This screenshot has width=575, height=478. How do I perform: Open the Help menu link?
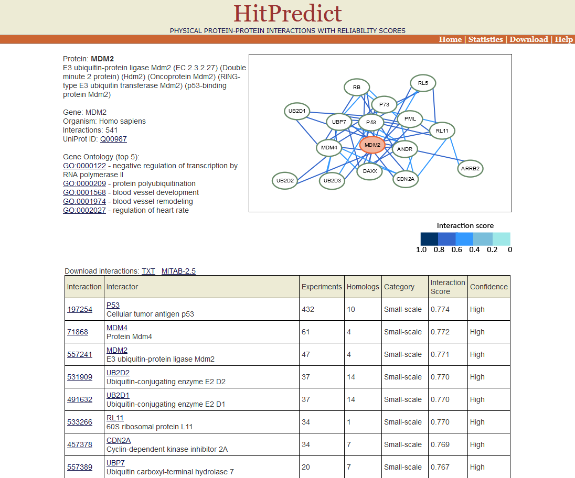(x=563, y=39)
